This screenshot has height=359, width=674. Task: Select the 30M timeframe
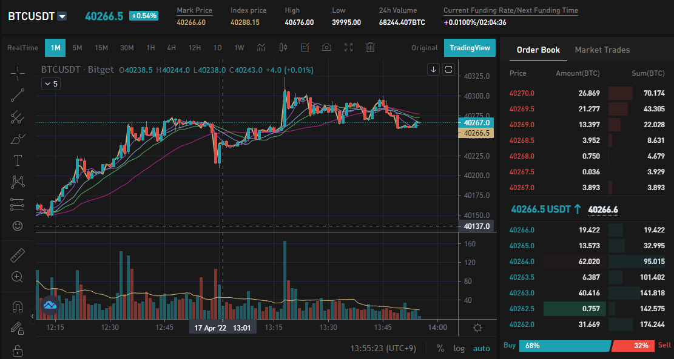(x=127, y=48)
